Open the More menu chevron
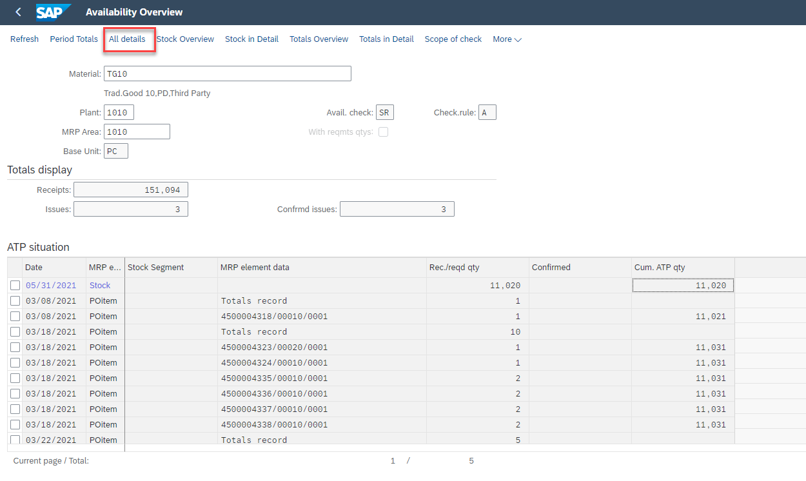806x481 pixels. tap(518, 39)
